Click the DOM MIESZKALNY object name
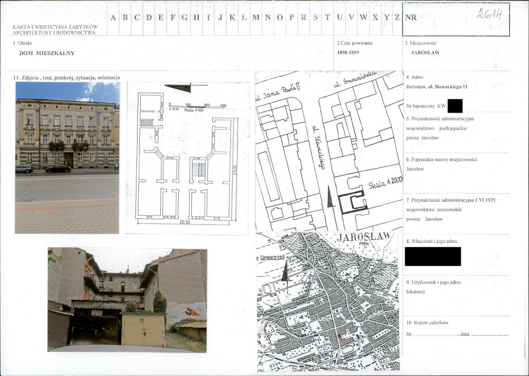Screen dimensions: 529x376 pos(47,53)
